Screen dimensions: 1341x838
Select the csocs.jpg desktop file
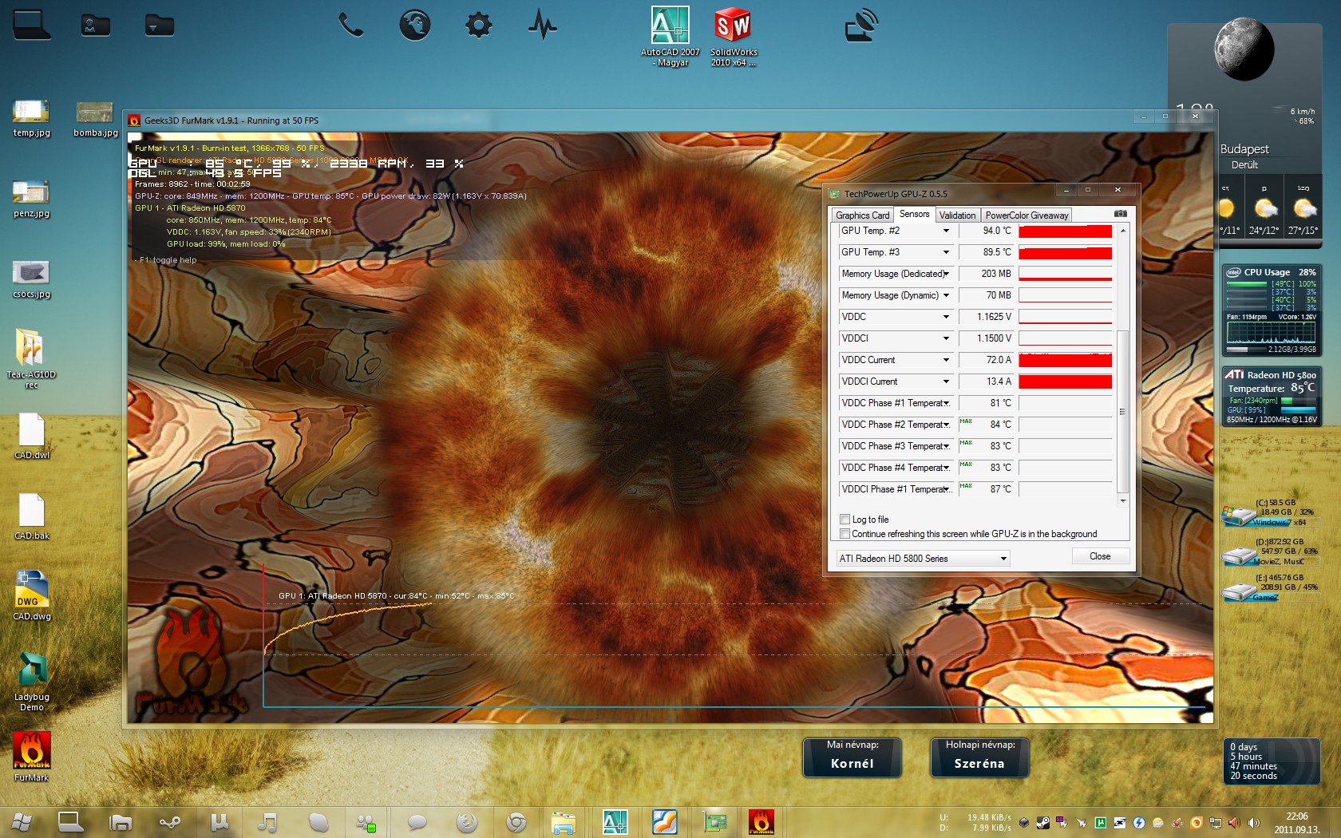pyautogui.click(x=31, y=280)
